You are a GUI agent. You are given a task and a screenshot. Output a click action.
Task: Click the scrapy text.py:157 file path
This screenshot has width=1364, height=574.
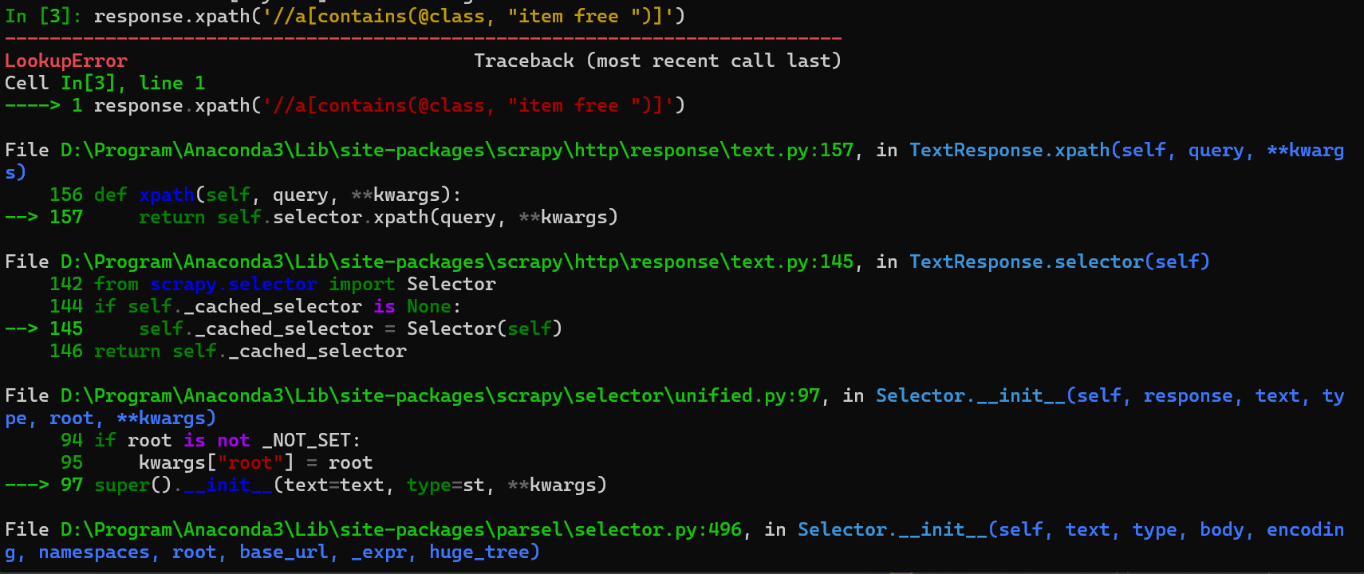(456, 151)
